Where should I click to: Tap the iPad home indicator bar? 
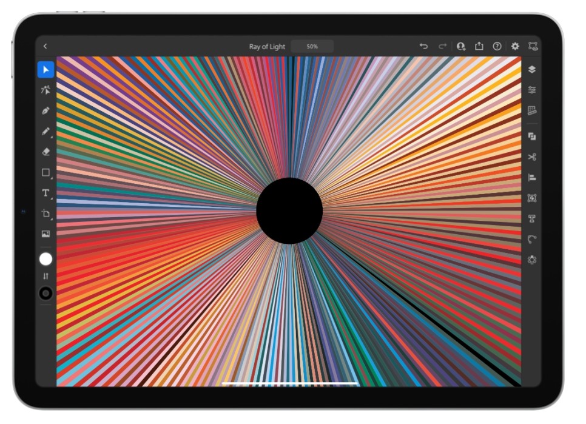289,383
